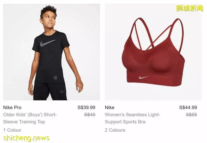Viewport: 207px width, 143px height.
Task: Open the red sports bra product image
Action: (153, 52)
